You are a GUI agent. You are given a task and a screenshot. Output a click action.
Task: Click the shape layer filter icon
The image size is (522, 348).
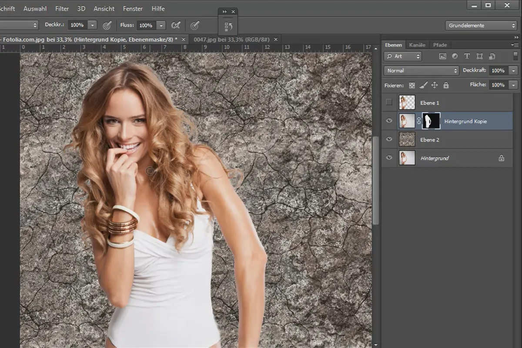(479, 56)
